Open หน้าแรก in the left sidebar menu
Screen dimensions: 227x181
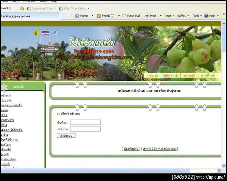(6, 96)
